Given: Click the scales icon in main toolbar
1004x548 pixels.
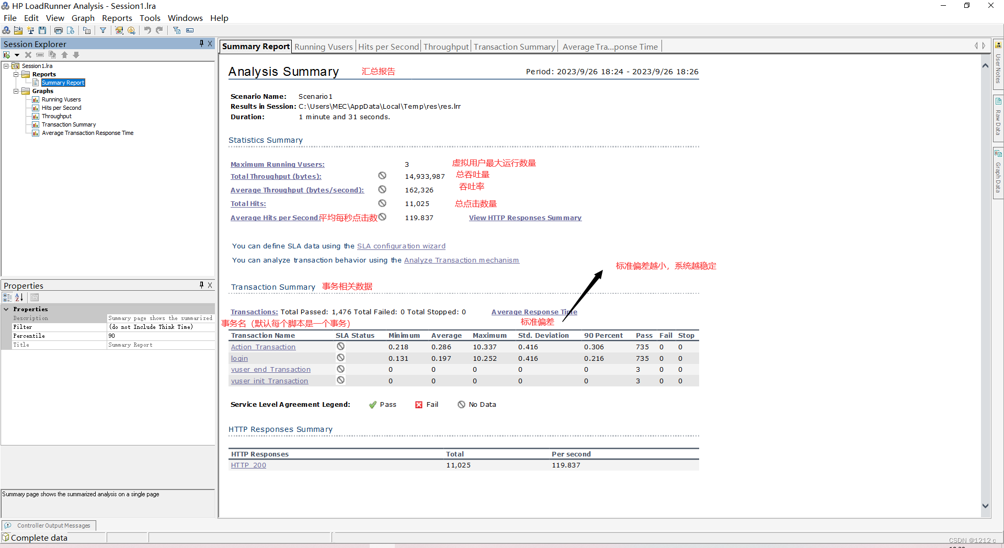Looking at the screenshot, I should click(x=30, y=30).
